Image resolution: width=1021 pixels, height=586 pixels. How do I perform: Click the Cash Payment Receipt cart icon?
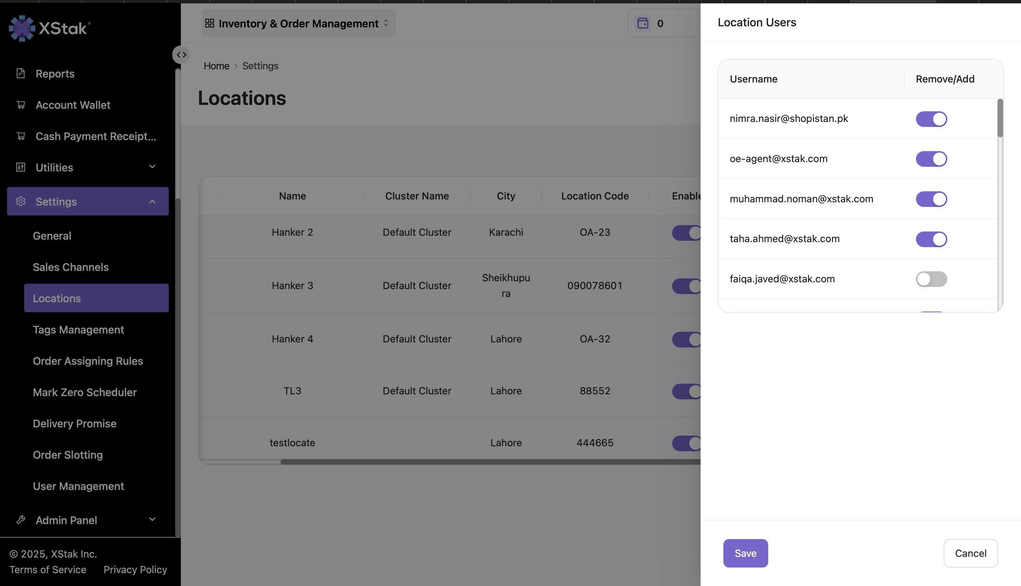(x=21, y=136)
